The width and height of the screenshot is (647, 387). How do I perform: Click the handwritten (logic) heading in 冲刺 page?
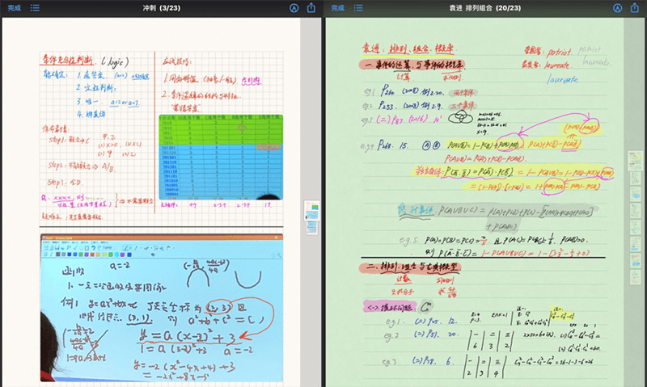tap(115, 62)
